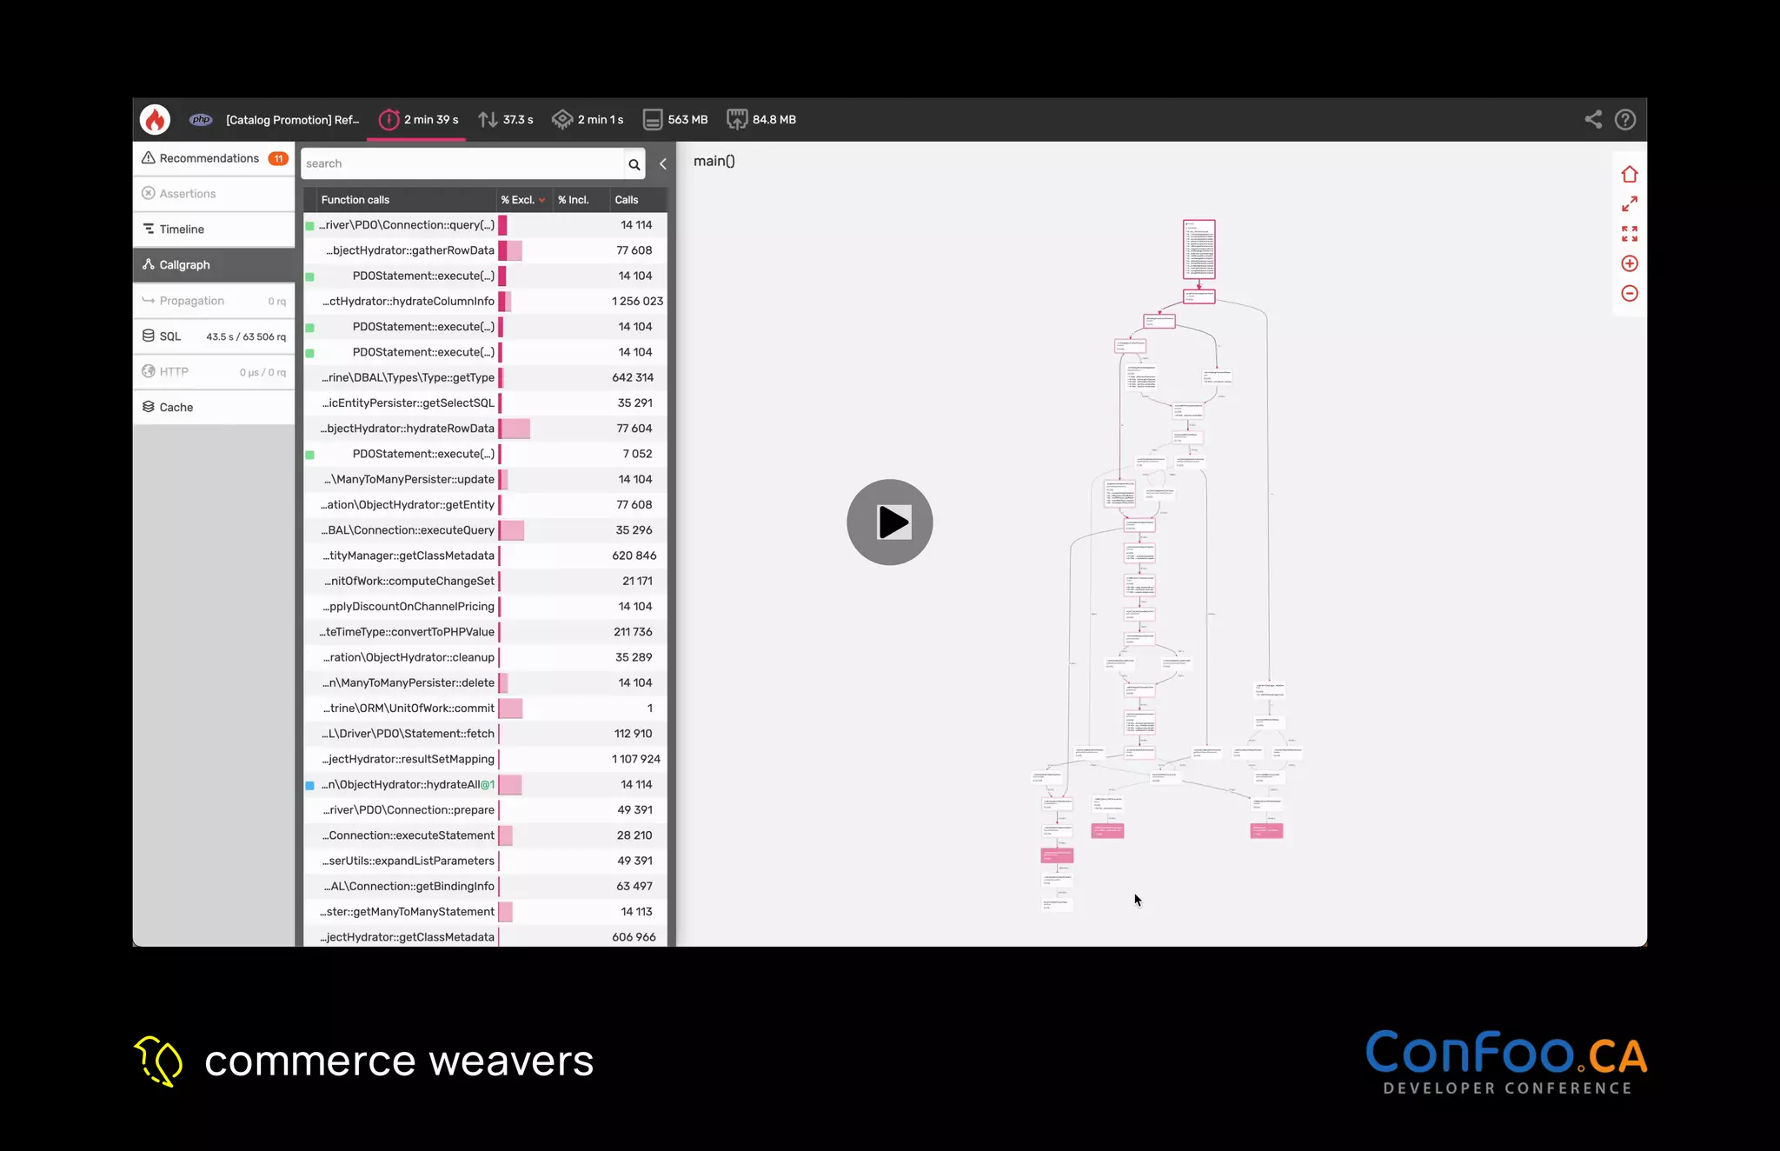Screen dimensions: 1780x1151
Task: Click the share profile icon
Action: coord(1592,119)
